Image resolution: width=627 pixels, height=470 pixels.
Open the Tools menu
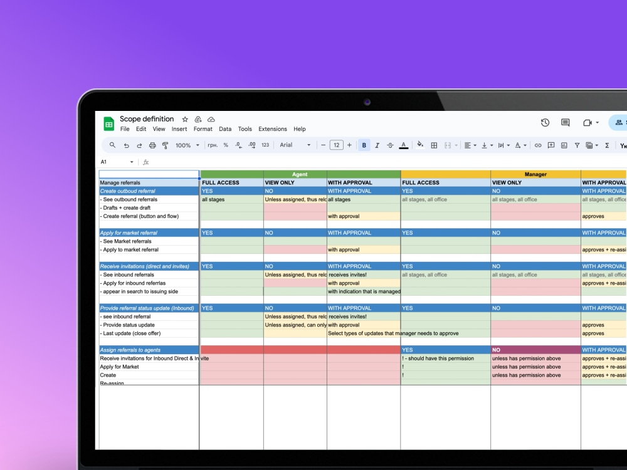click(245, 129)
